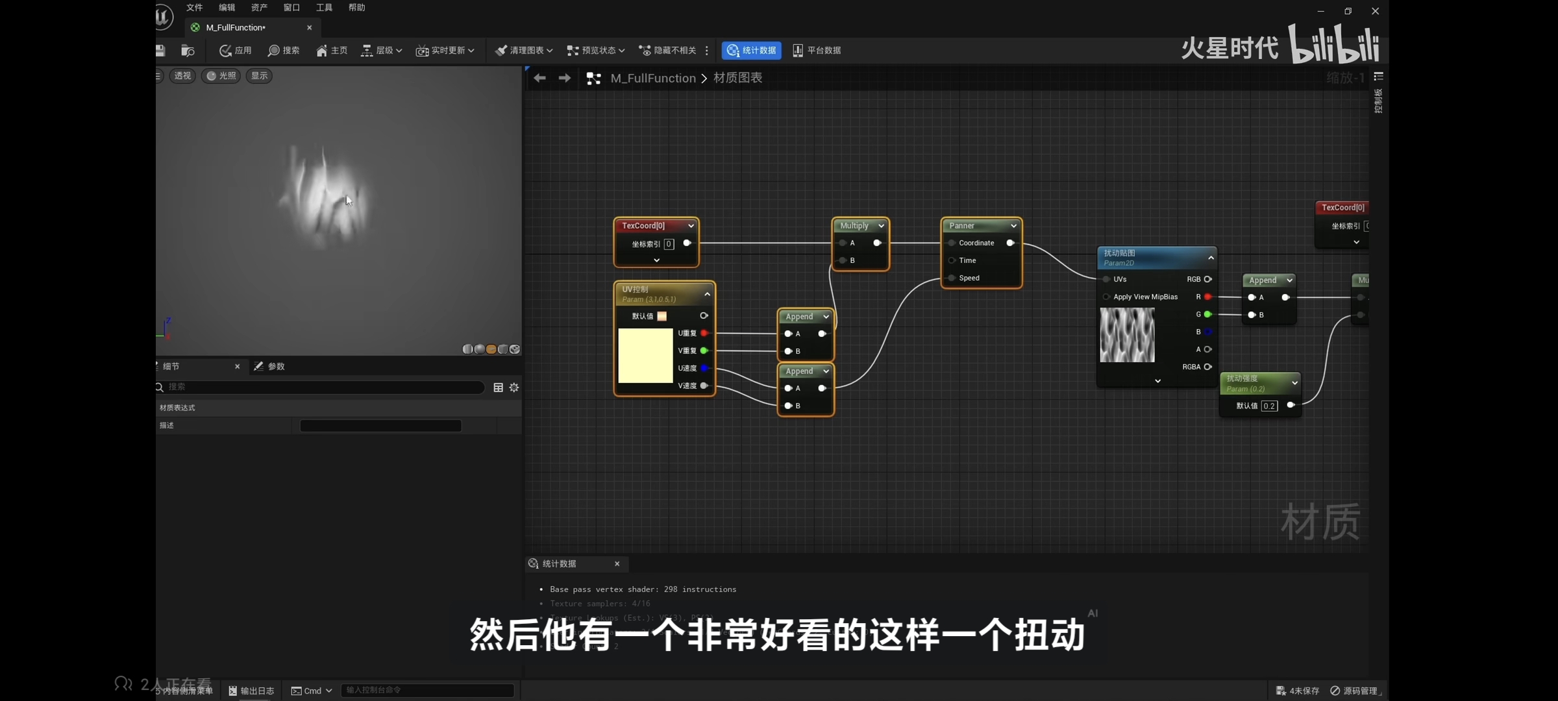This screenshot has width=1558, height=701.
Task: Click the browse-to-asset folder icon
Action: click(188, 51)
